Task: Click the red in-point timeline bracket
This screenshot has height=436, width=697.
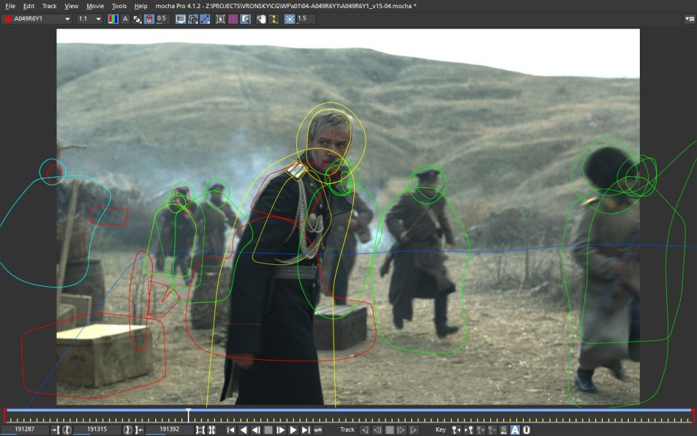Action: pos(5,416)
